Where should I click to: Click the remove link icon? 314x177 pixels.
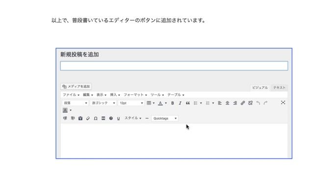click(x=250, y=103)
